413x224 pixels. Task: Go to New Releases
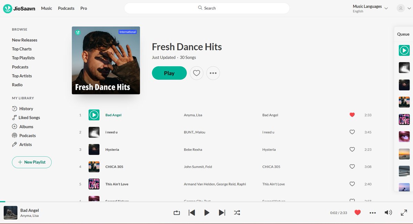[x=24, y=40]
